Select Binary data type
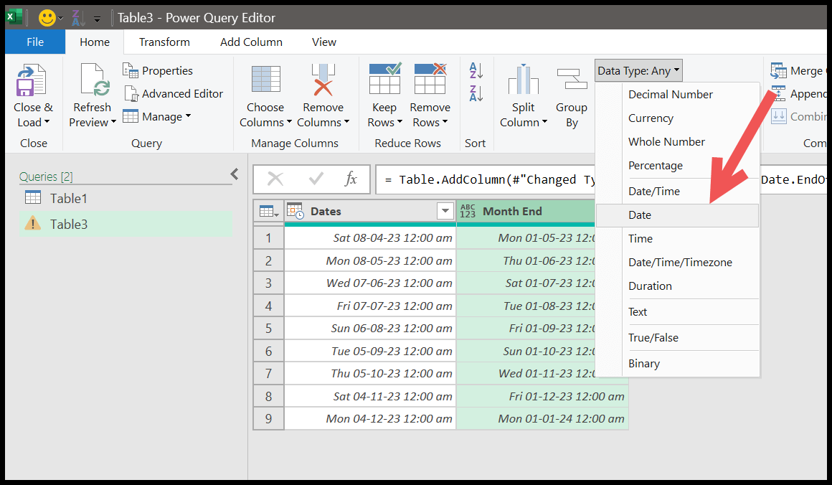This screenshot has width=832, height=485. 677,364
